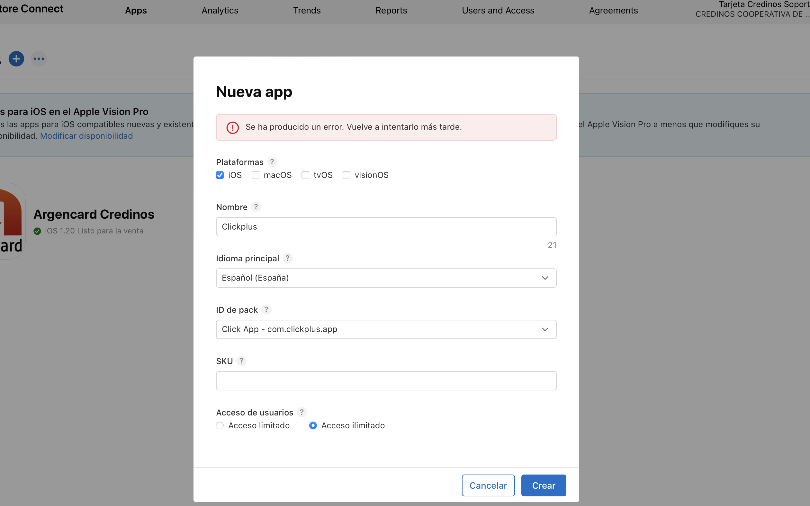810x506 pixels.
Task: Open the Idioma principal language dropdown
Action: point(386,278)
